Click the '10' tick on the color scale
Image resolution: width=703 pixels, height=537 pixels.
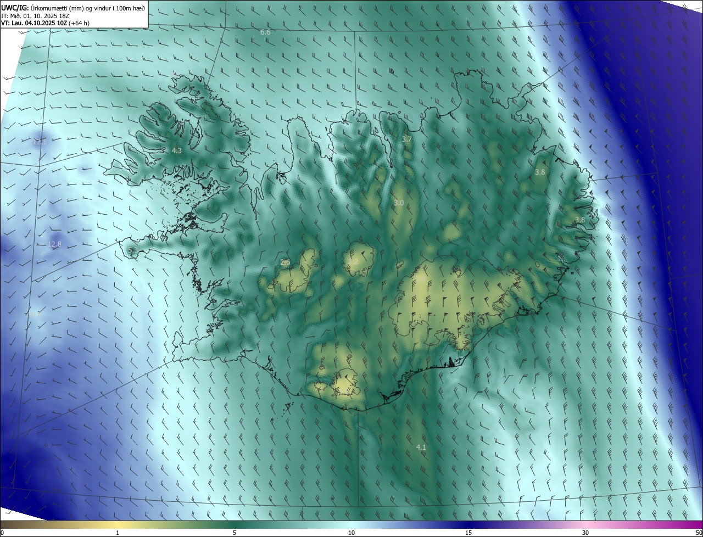pyautogui.click(x=351, y=533)
